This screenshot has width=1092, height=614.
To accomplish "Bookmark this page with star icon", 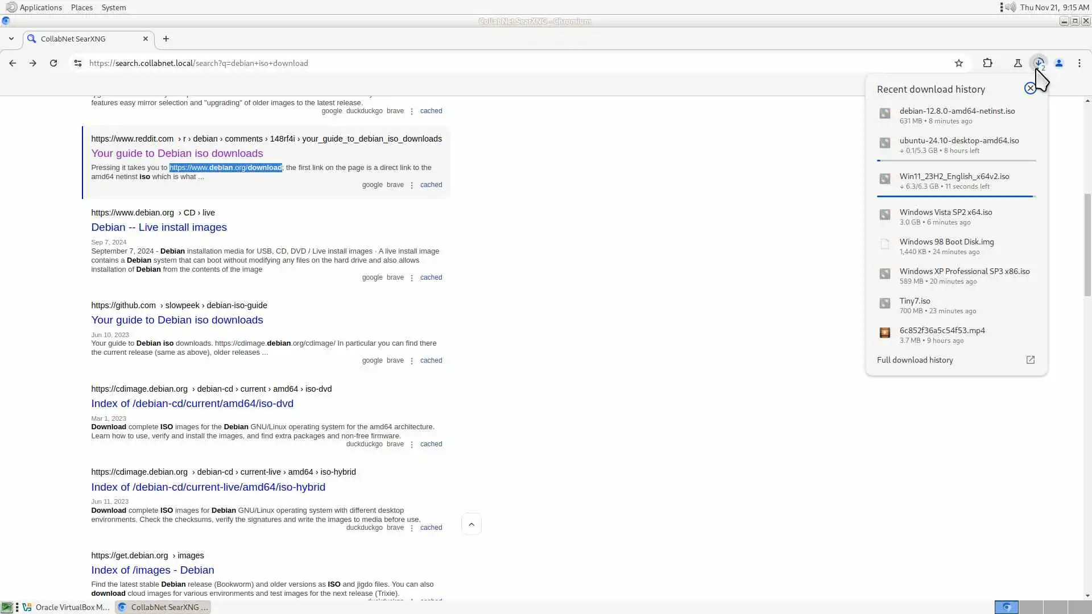I will tap(959, 63).
